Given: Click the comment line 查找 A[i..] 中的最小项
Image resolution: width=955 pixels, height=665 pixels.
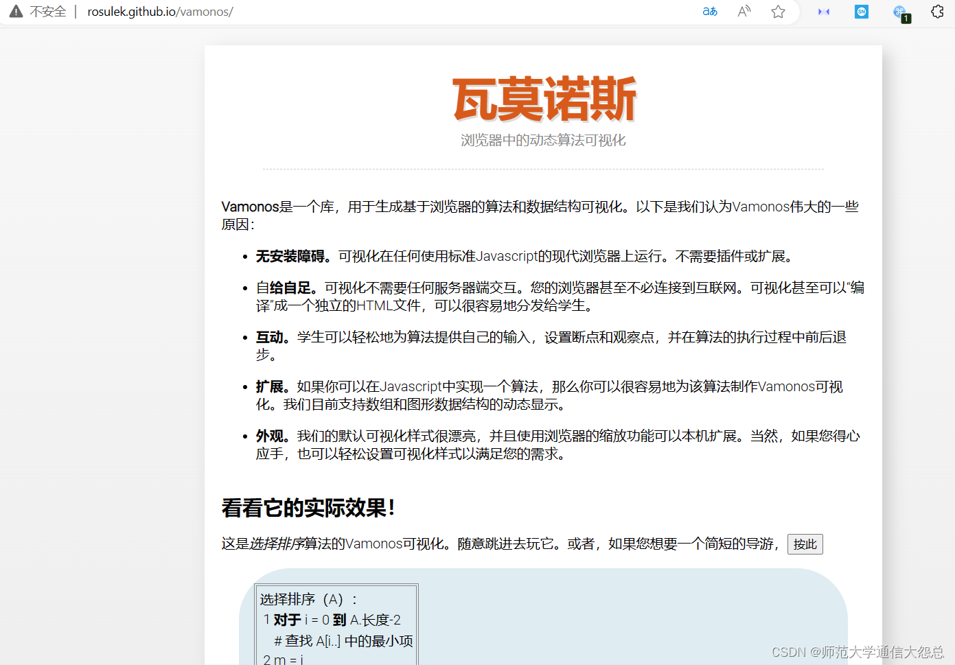Looking at the screenshot, I should click(343, 641).
